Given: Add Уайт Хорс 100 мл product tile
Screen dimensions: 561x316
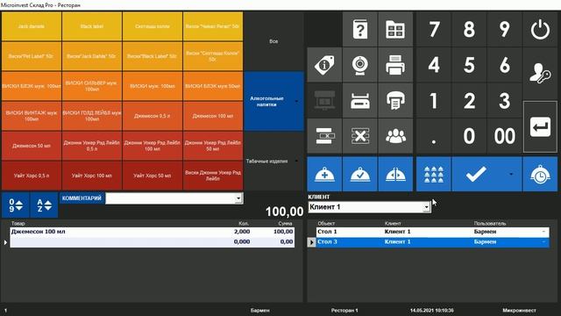Looking at the screenshot, I should [92, 176].
